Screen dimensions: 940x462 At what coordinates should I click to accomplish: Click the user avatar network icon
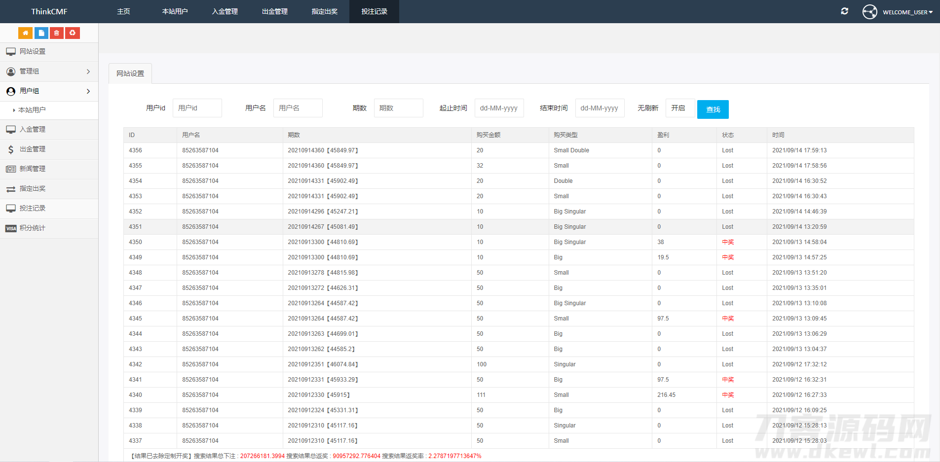pyautogui.click(x=869, y=12)
